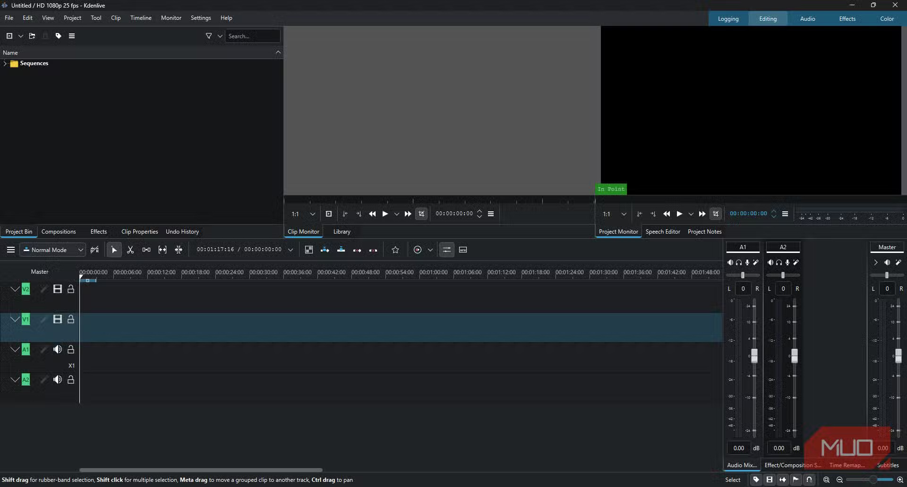Click the Master fader handle

(x=898, y=355)
